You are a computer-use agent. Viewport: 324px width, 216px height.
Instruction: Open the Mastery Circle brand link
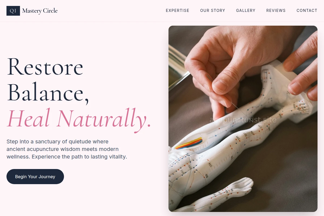pyautogui.click(x=40, y=11)
